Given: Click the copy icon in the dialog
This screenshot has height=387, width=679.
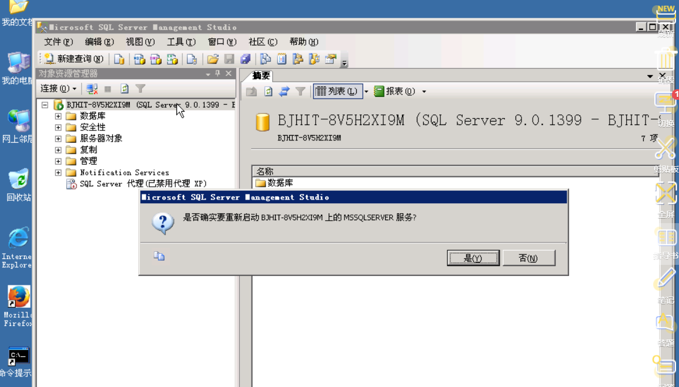Looking at the screenshot, I should (159, 255).
